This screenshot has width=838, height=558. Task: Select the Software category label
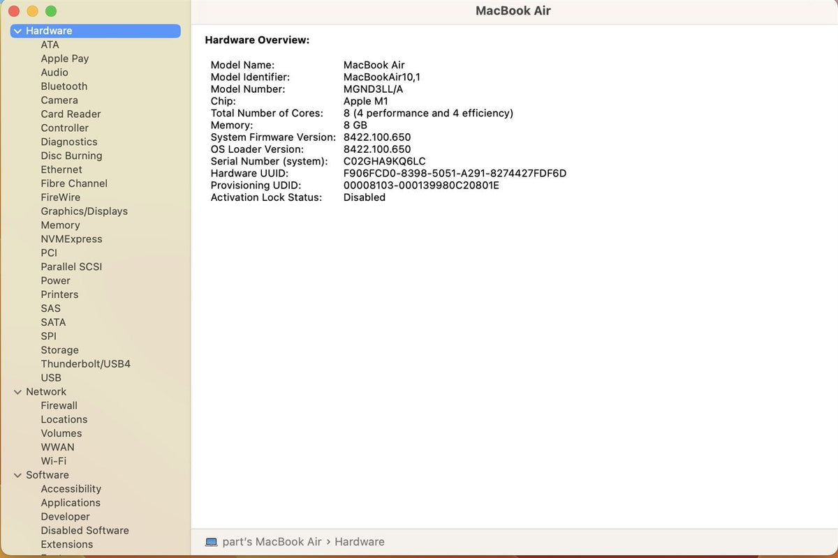click(47, 475)
